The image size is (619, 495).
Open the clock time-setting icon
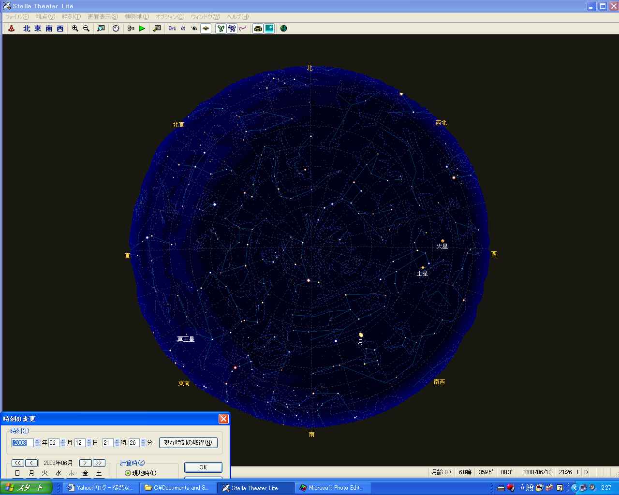click(x=116, y=29)
